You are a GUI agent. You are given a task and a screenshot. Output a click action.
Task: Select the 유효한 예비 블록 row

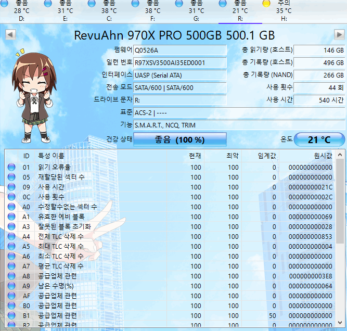(x=170, y=217)
